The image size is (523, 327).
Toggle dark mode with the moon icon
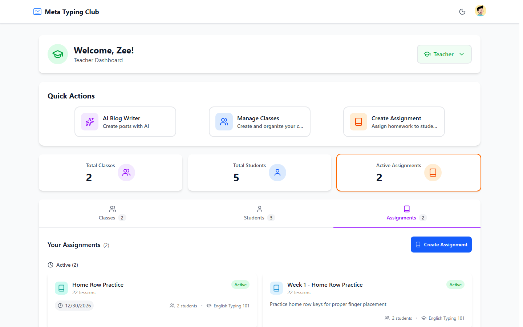462,12
